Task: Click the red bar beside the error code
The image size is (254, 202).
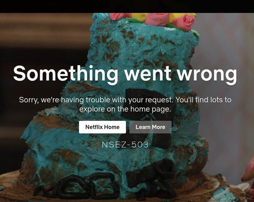Action: tap(97, 145)
